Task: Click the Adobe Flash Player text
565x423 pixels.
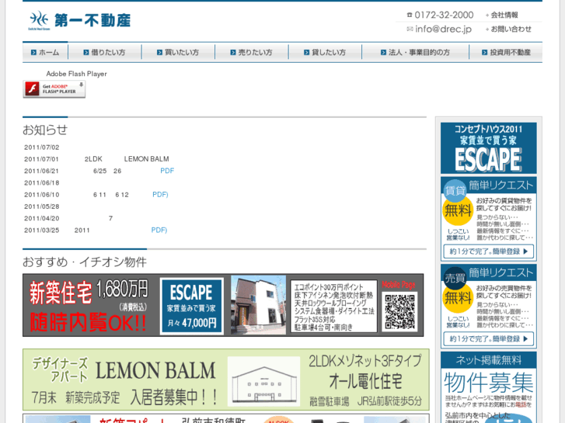Action: pyautogui.click(x=76, y=74)
